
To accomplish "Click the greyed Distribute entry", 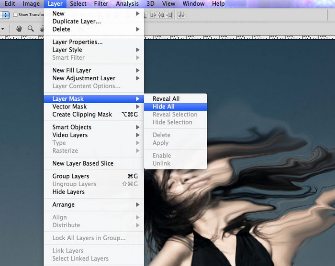I will pyautogui.click(x=94, y=225).
